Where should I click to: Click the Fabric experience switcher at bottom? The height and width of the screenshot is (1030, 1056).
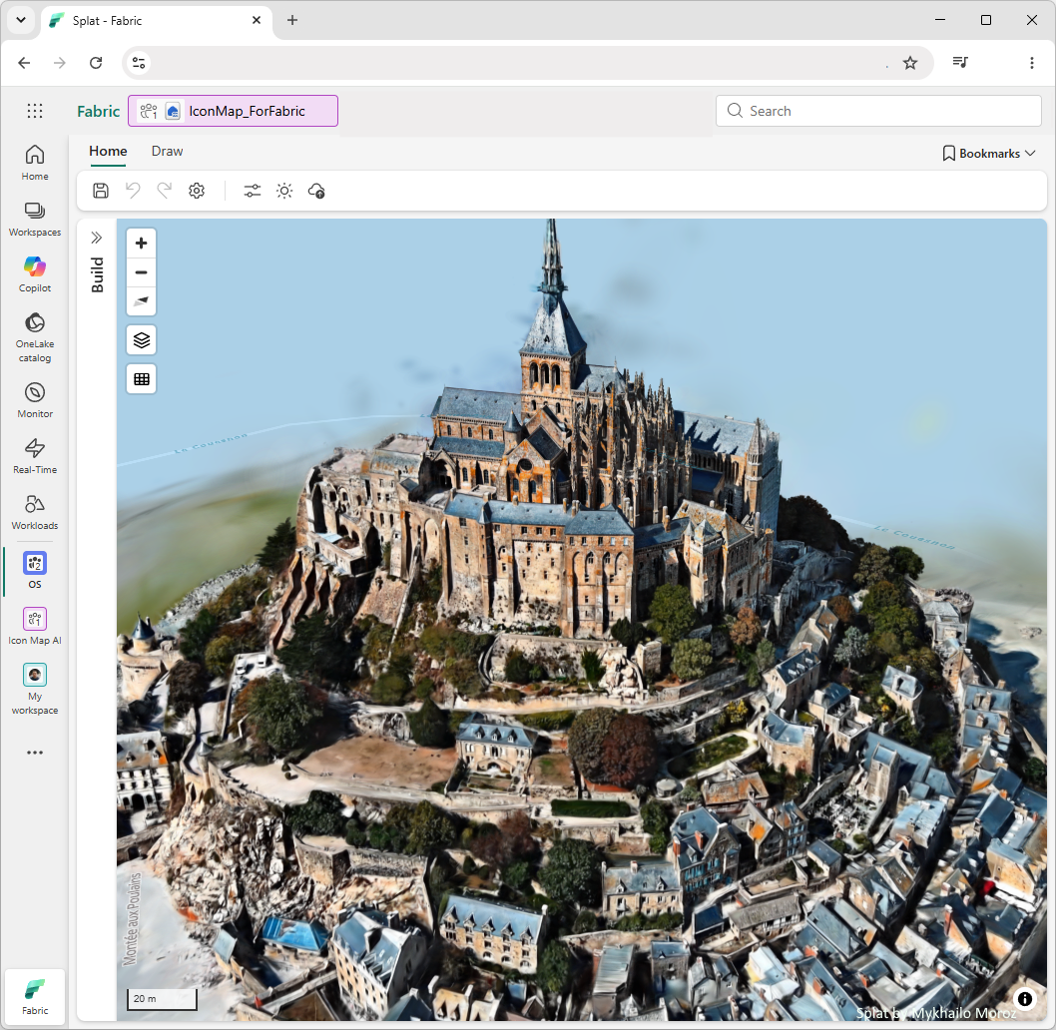[35, 996]
